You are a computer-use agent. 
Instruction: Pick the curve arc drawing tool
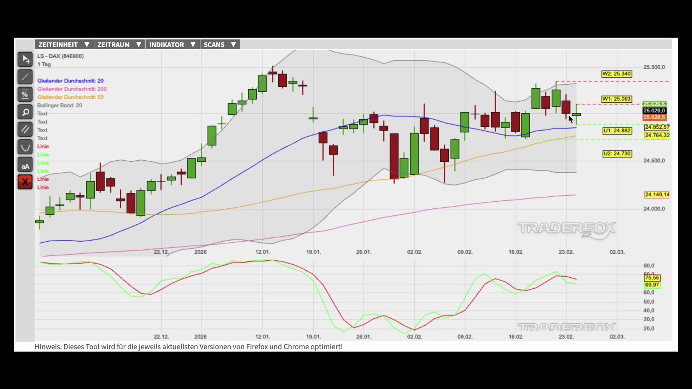(25, 147)
